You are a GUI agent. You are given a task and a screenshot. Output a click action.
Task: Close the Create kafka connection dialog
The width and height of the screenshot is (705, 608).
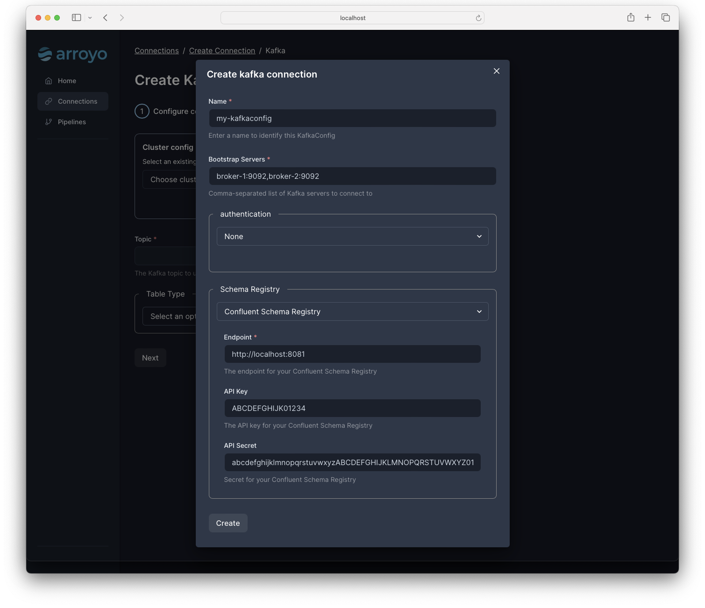point(496,71)
